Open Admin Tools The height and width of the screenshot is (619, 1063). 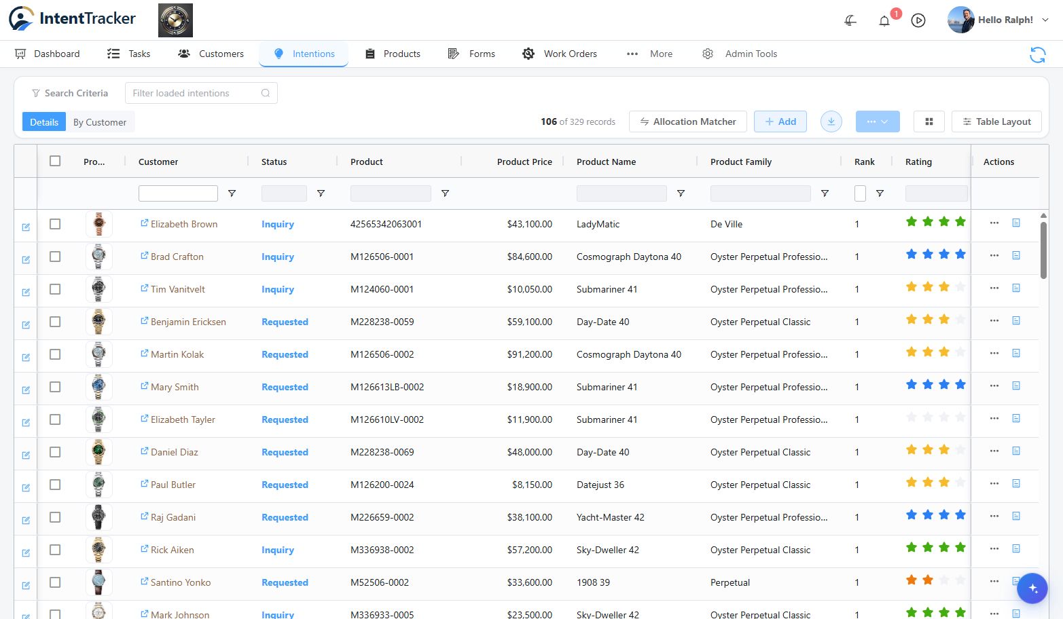click(740, 54)
